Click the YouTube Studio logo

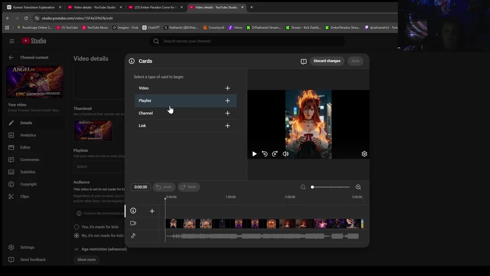[x=34, y=41]
